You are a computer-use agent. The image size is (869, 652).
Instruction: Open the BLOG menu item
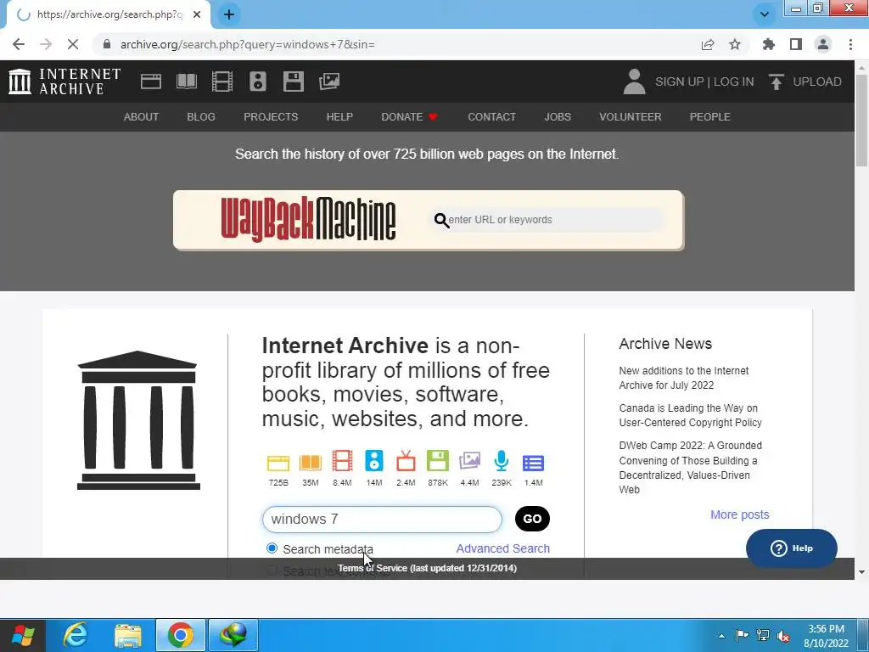[x=201, y=117]
